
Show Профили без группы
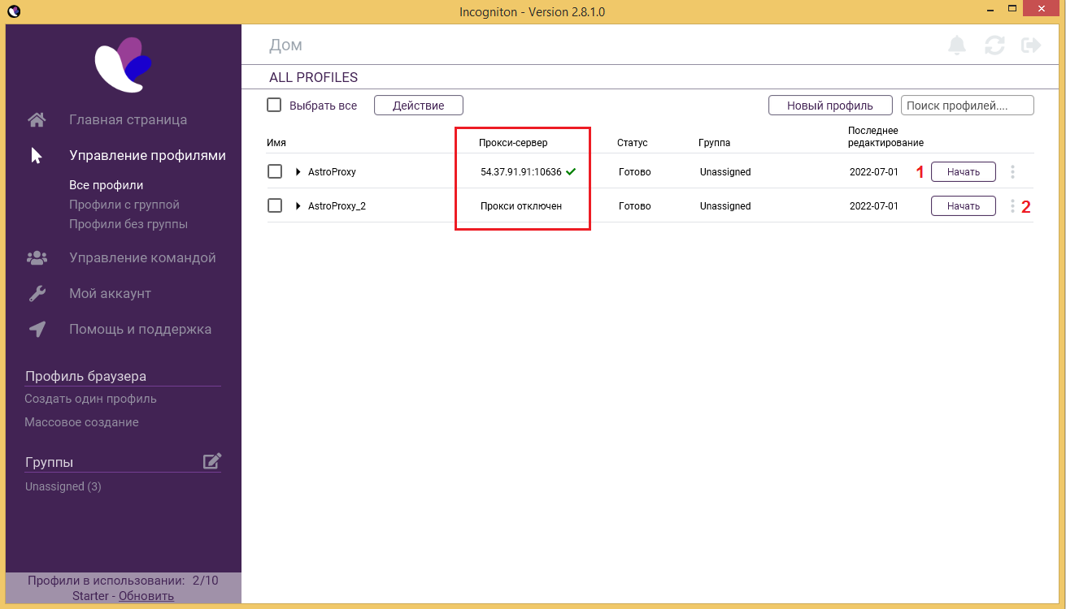tap(128, 224)
